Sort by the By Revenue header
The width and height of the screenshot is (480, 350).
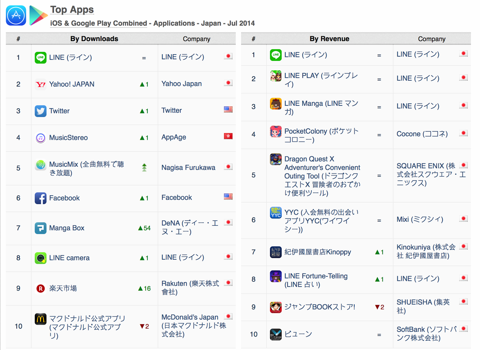(329, 39)
